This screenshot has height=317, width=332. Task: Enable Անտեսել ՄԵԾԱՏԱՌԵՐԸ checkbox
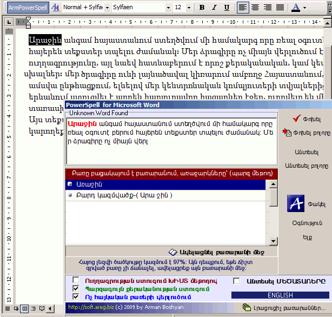click(236, 281)
